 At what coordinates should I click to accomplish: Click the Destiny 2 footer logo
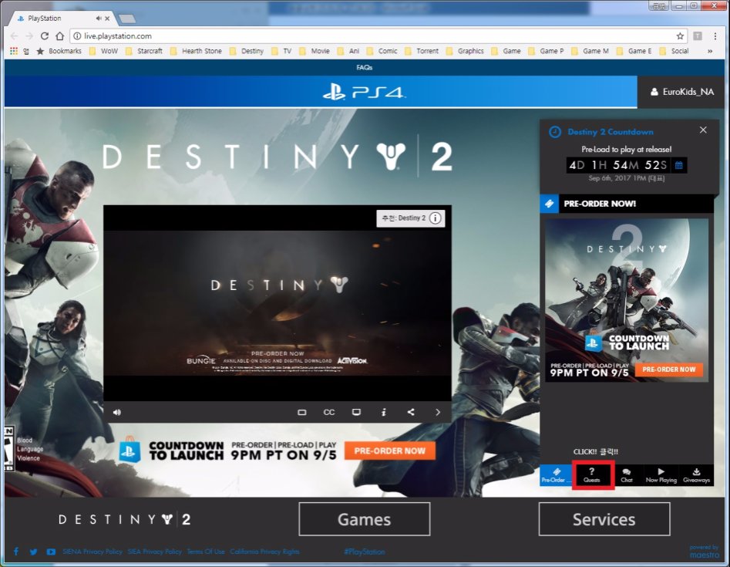(x=124, y=519)
